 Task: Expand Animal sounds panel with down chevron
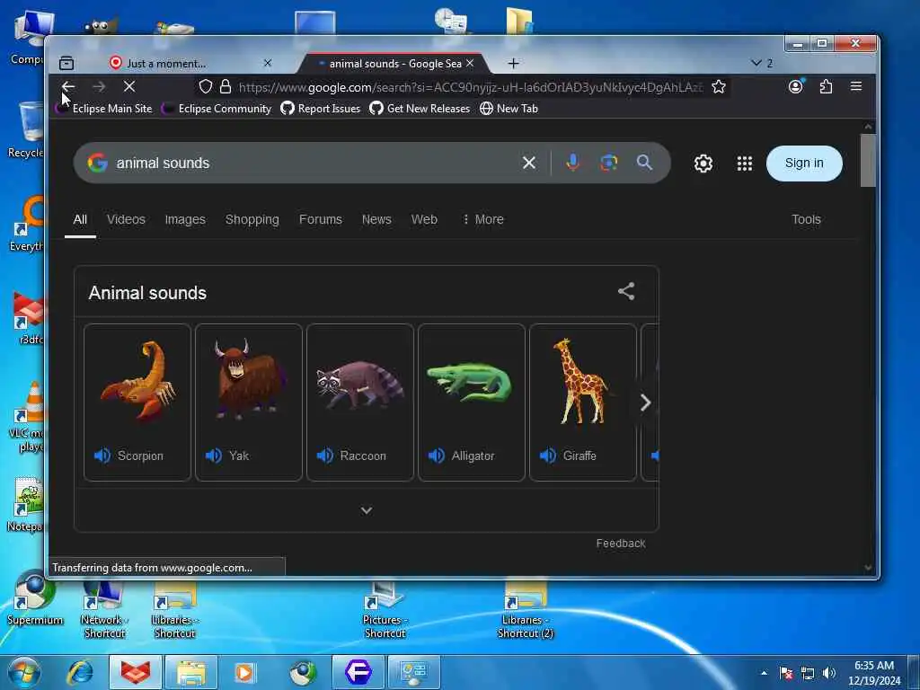coord(367,510)
